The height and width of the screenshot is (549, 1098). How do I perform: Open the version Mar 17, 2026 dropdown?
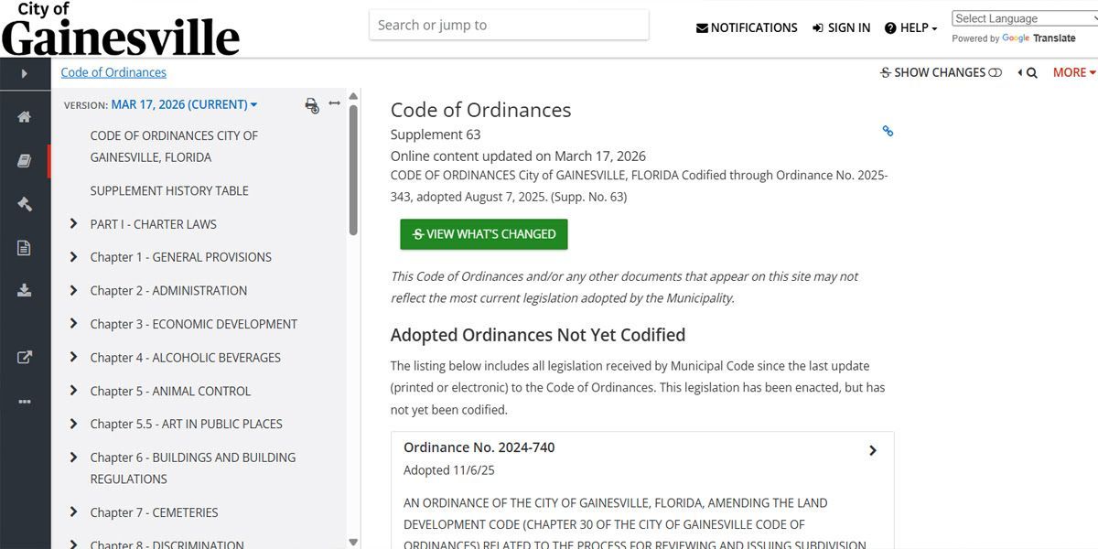[x=184, y=104]
